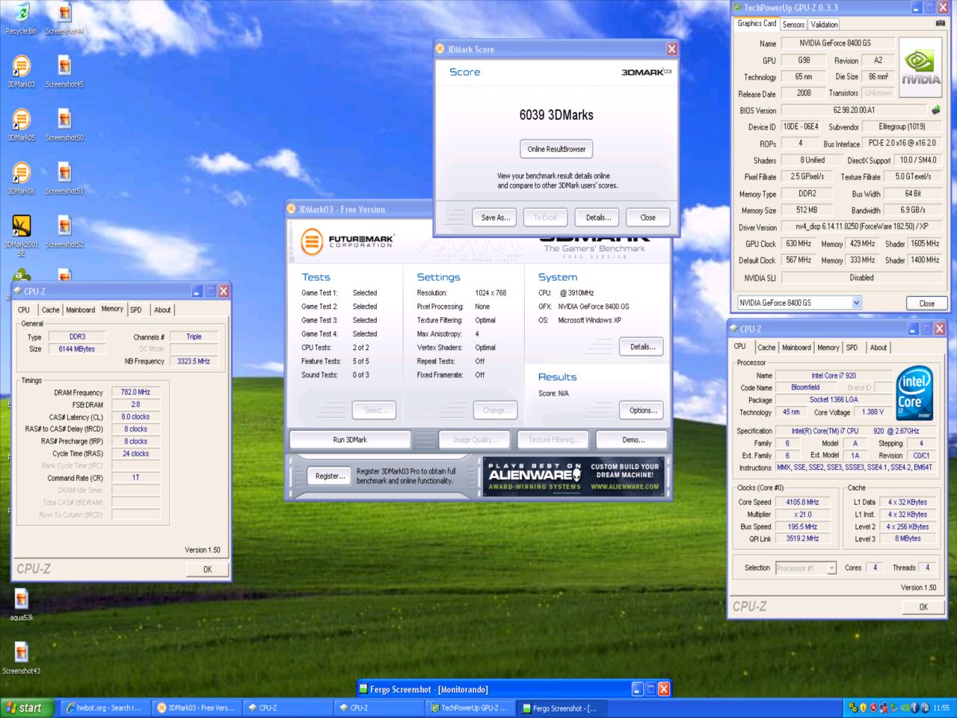
Task: Click the 3DMark Score window title icon
Action: coord(440,49)
